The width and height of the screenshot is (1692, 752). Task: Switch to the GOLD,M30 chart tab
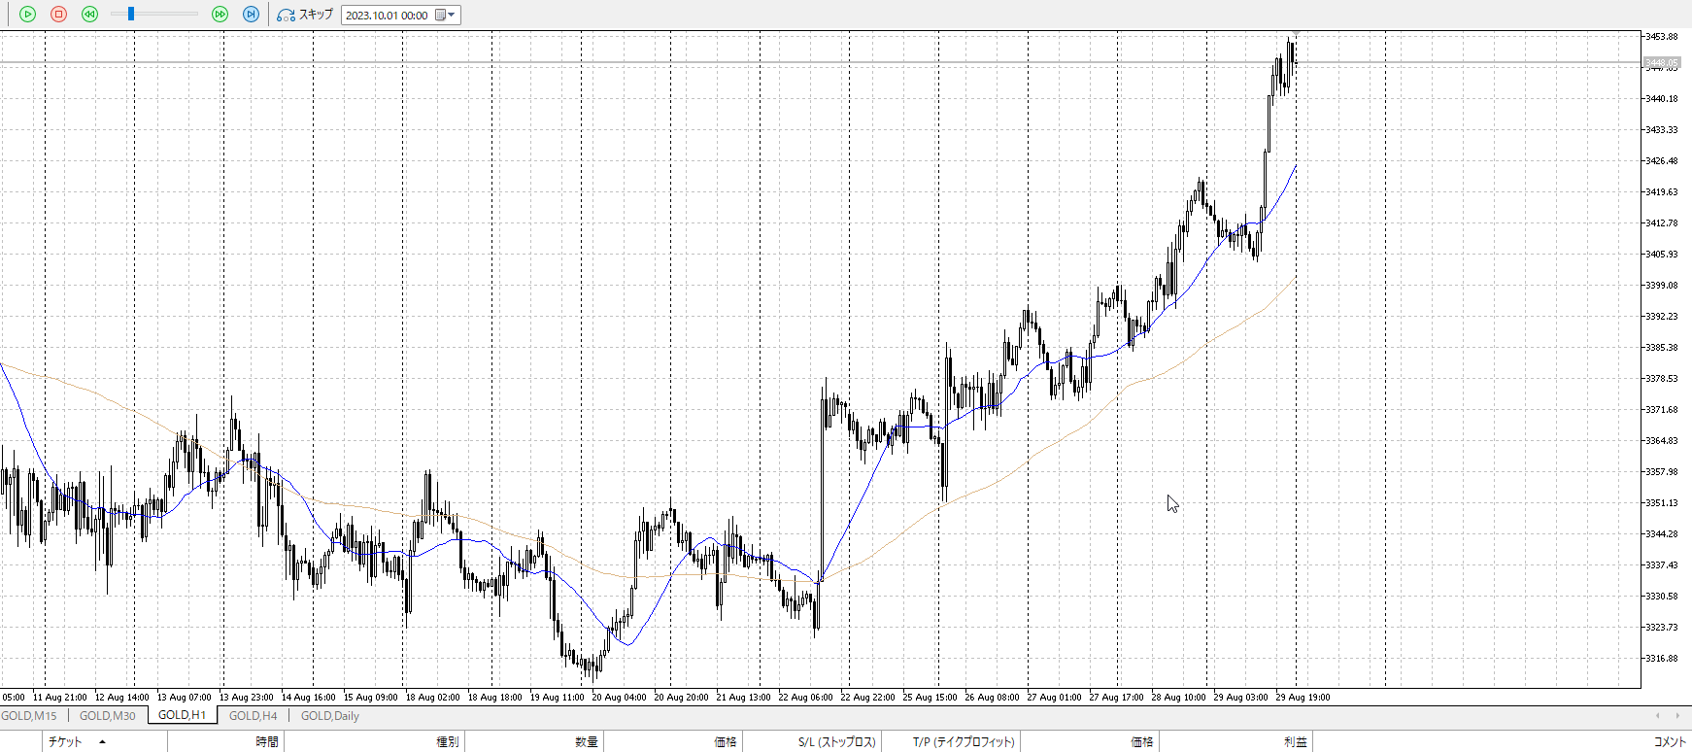[x=107, y=716]
